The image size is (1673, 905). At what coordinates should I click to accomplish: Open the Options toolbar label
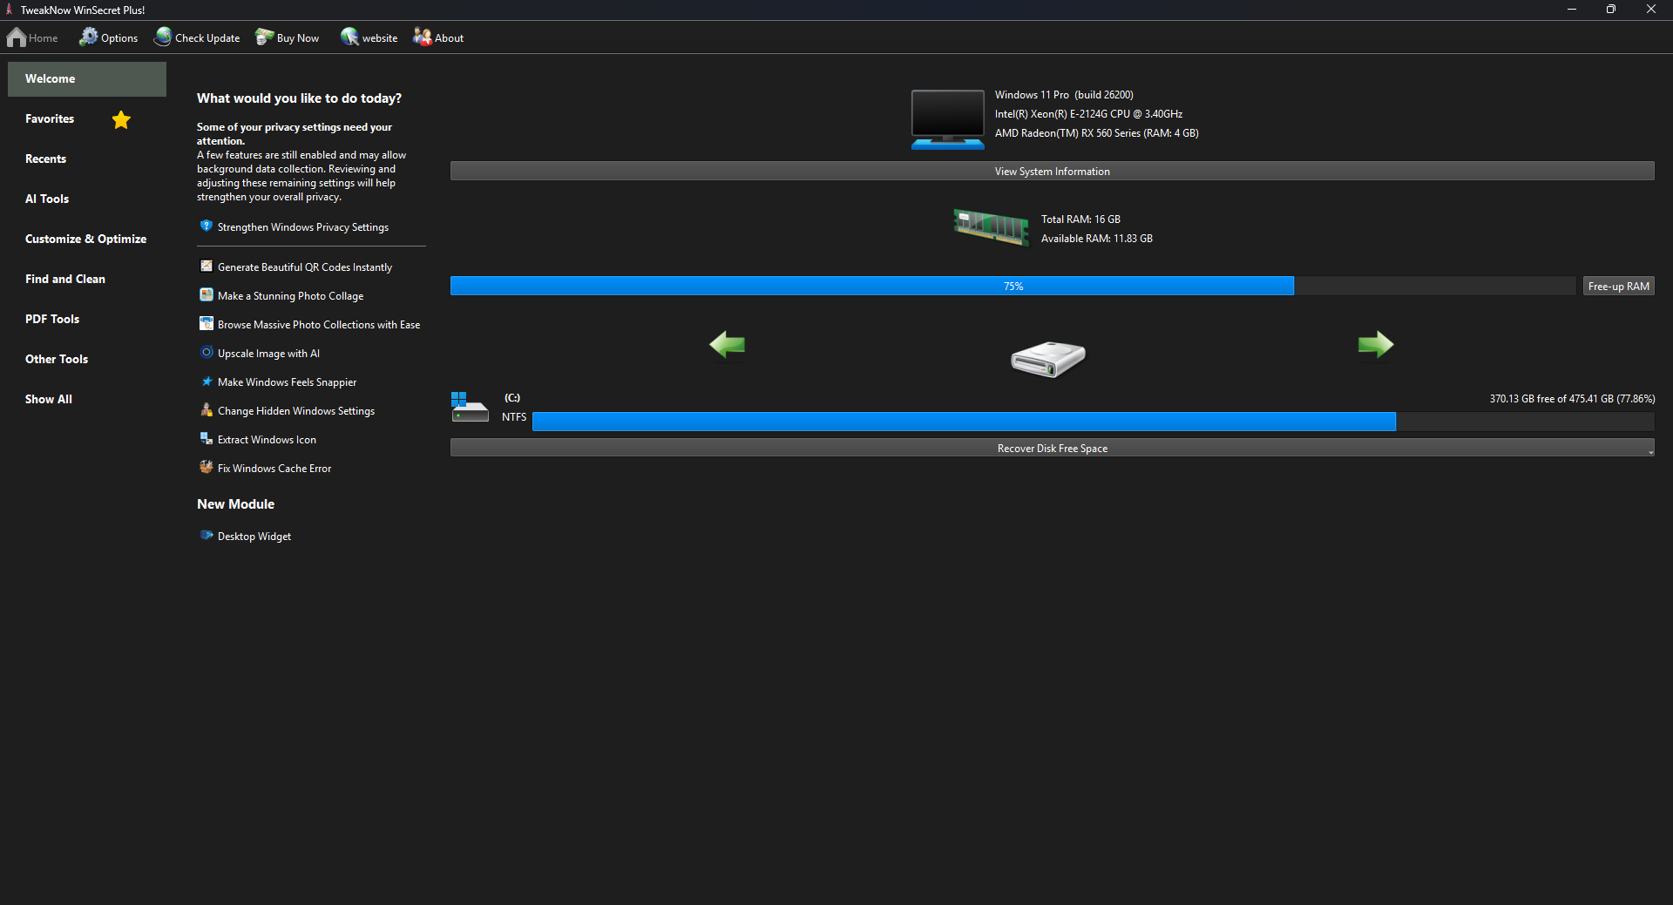119,38
